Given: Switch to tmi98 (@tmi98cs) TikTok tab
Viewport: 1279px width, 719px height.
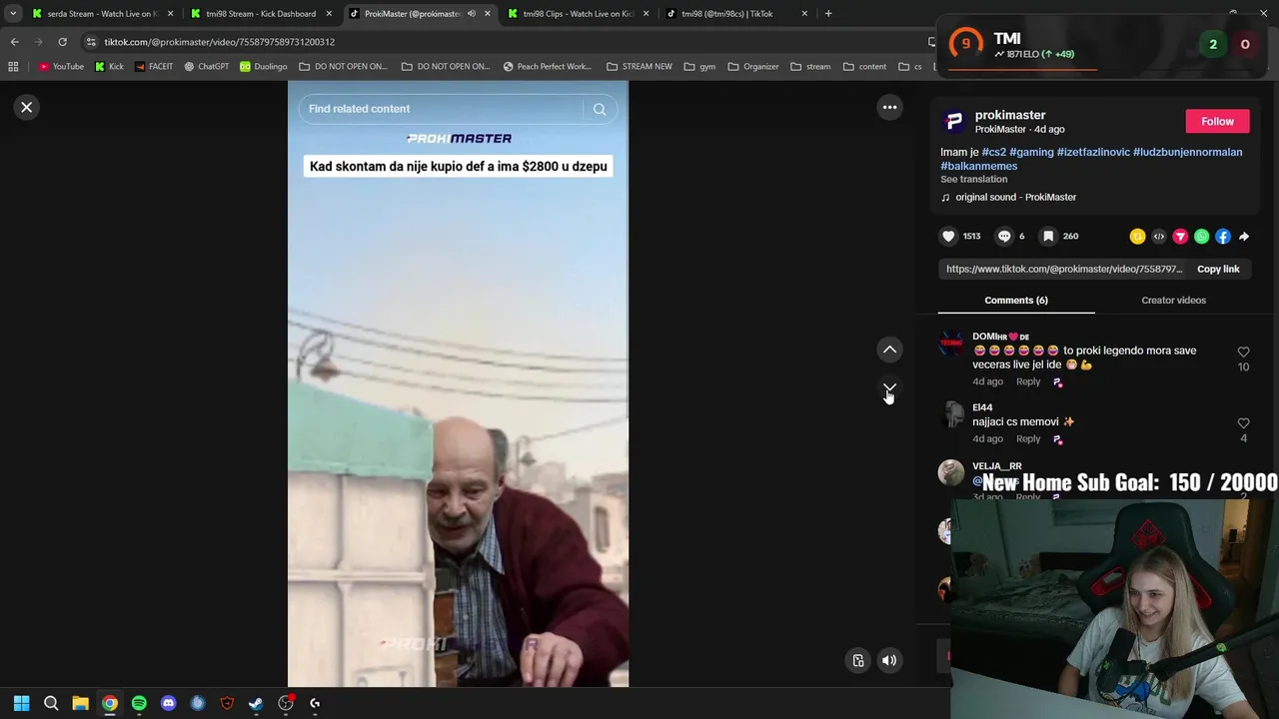Looking at the screenshot, I should (735, 14).
